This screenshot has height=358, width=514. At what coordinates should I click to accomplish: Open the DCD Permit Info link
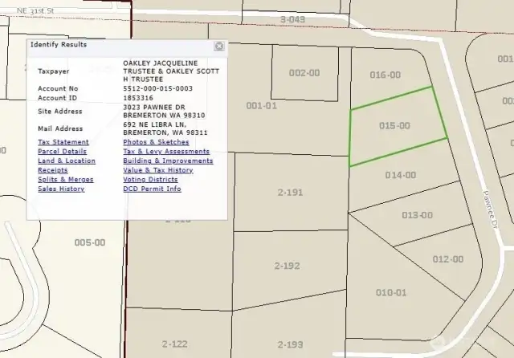(152, 189)
